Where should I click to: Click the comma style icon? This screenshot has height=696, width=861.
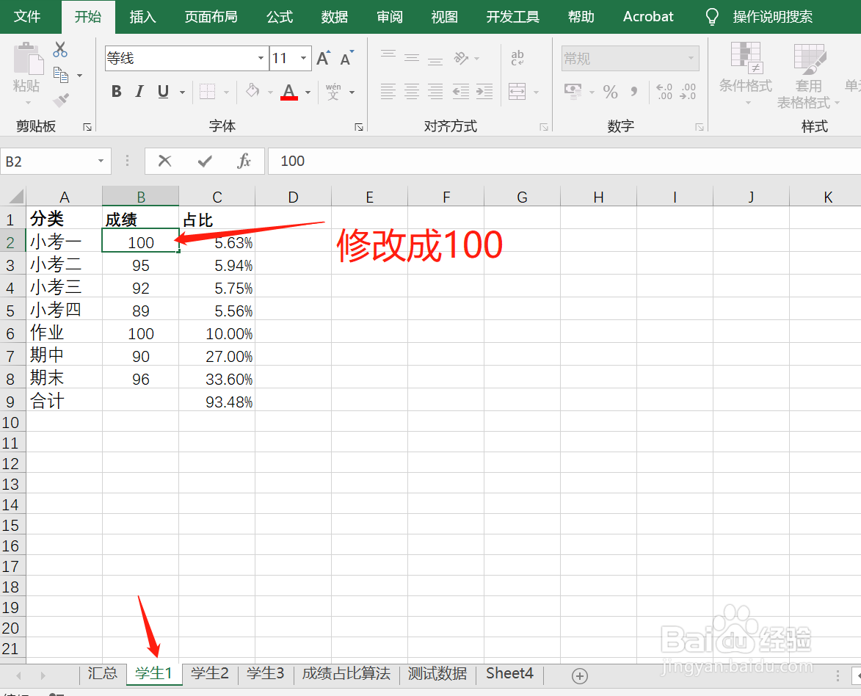coord(633,93)
